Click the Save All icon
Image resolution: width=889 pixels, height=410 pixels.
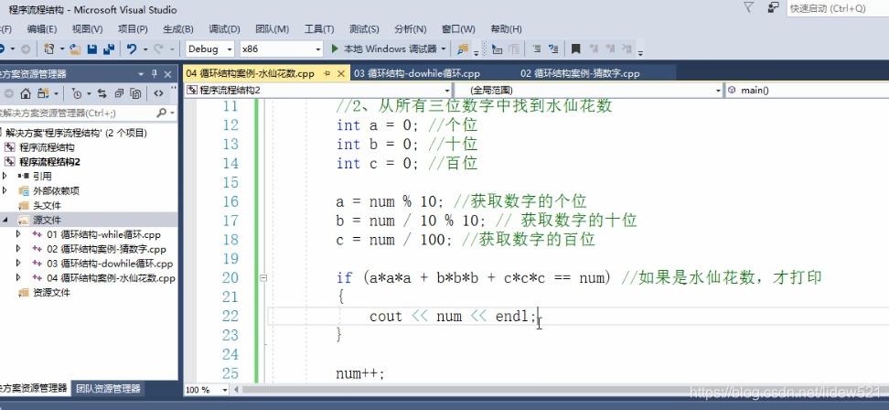(109, 49)
